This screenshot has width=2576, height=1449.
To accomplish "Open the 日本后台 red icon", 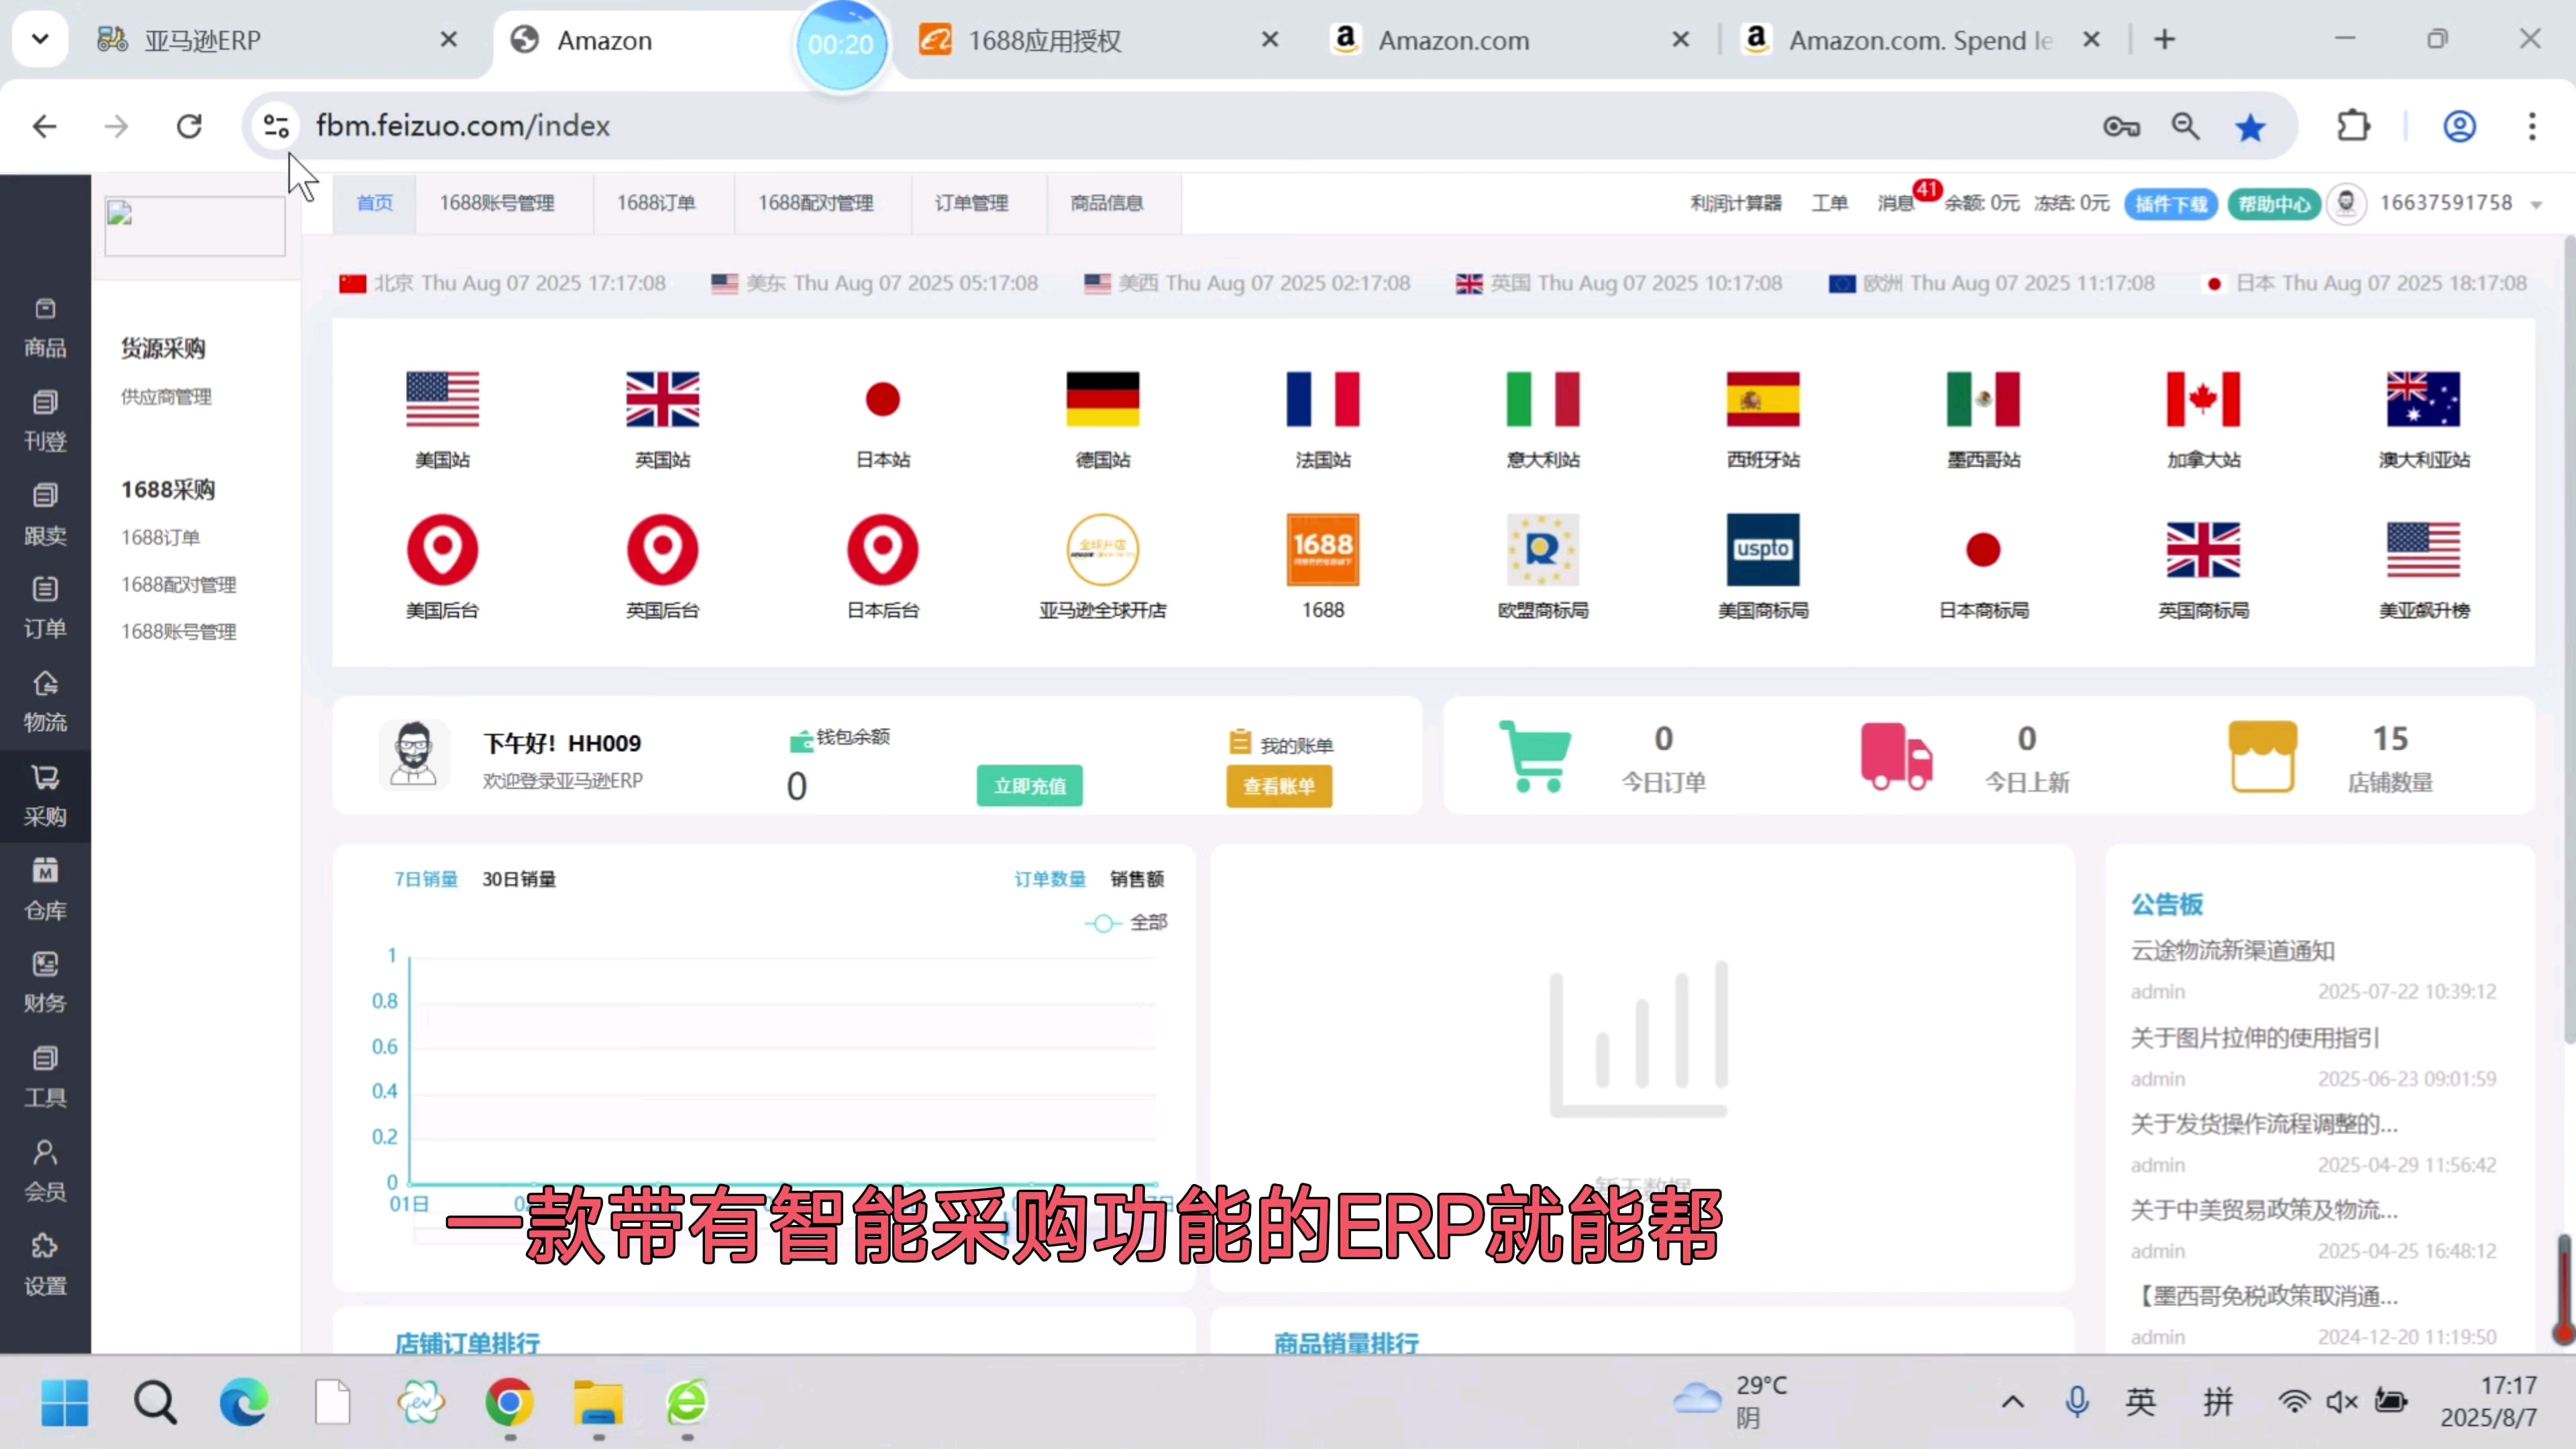I will pos(882,550).
